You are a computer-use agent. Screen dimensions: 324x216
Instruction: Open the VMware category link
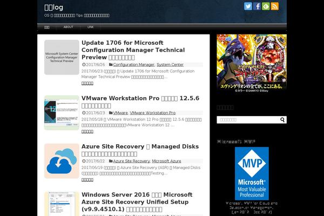[120, 113]
